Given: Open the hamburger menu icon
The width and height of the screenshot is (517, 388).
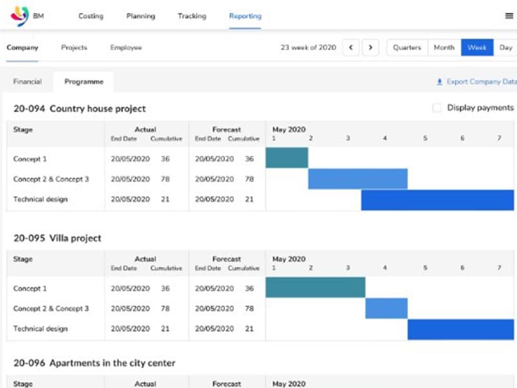Looking at the screenshot, I should pos(509,16).
